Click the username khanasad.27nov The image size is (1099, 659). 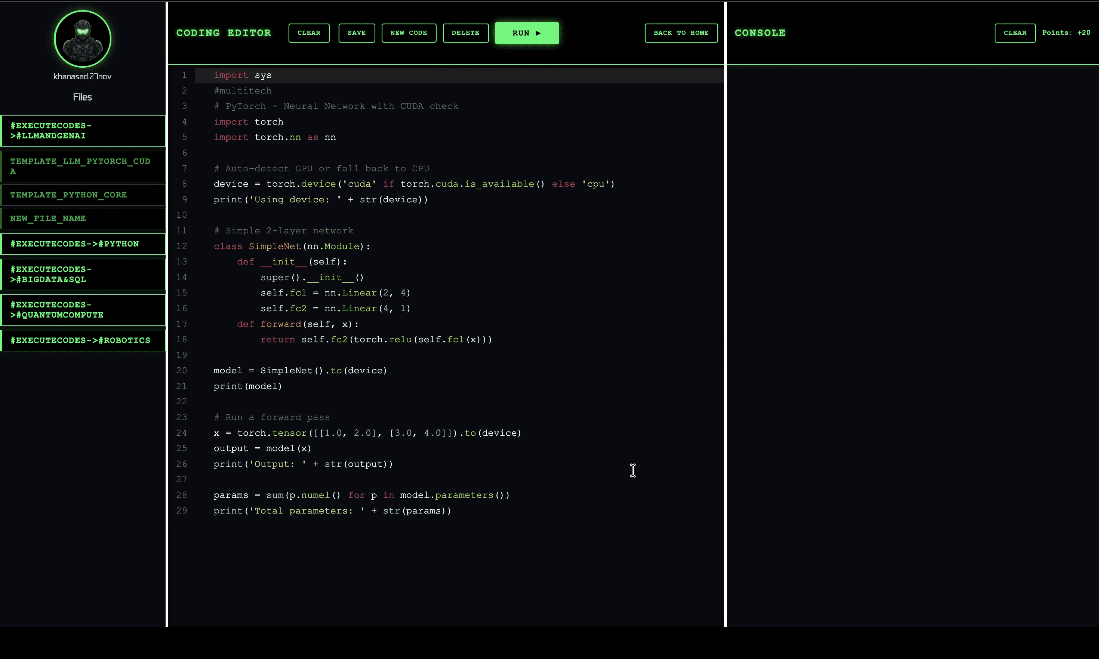point(83,76)
